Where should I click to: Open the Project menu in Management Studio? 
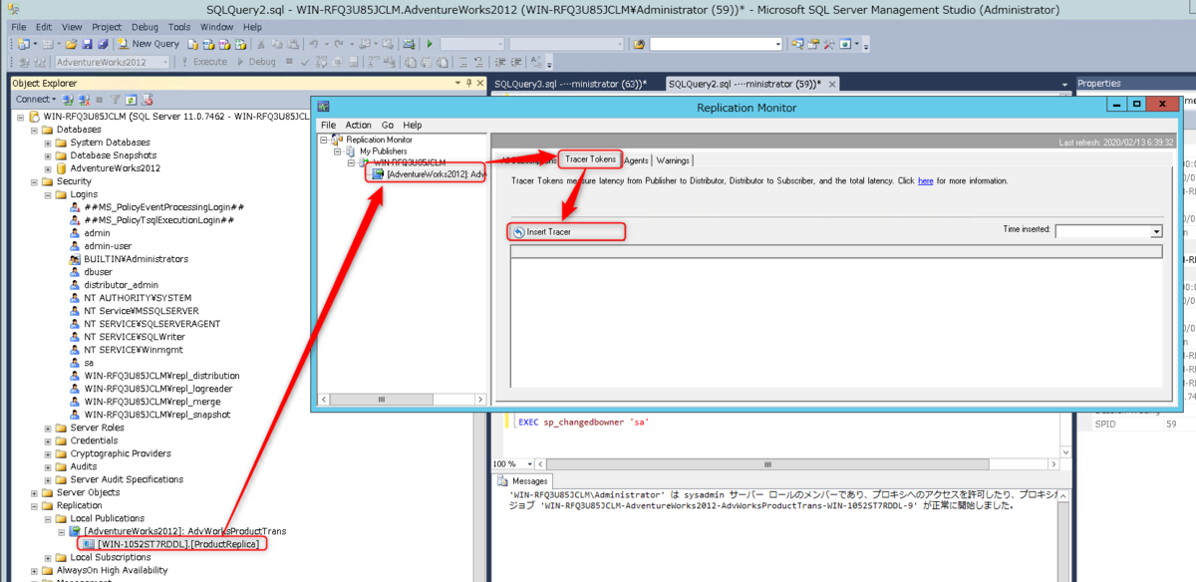pos(107,27)
